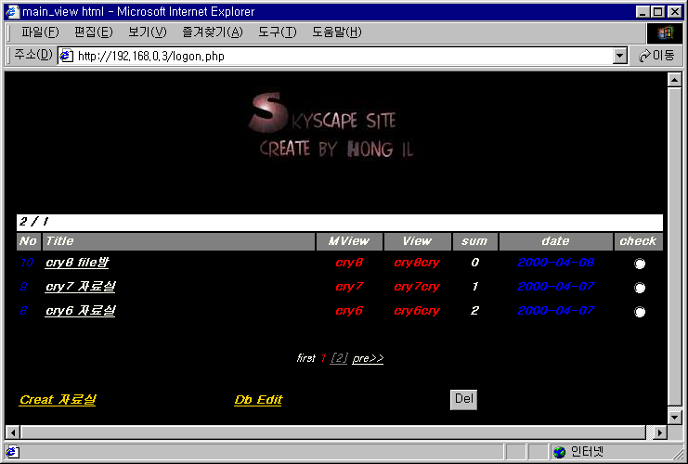Select the radio button for cry6 자료실 row
Viewport: 688px width, 464px height.
click(x=640, y=312)
